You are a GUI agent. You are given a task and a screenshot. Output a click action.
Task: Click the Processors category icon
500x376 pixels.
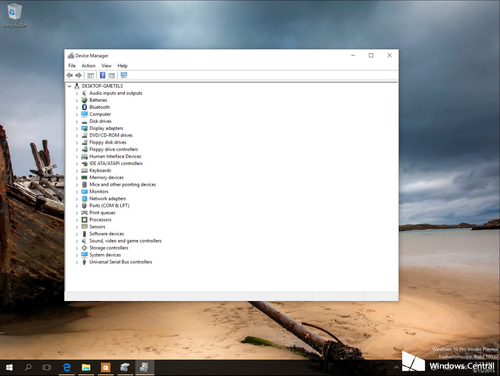click(84, 220)
